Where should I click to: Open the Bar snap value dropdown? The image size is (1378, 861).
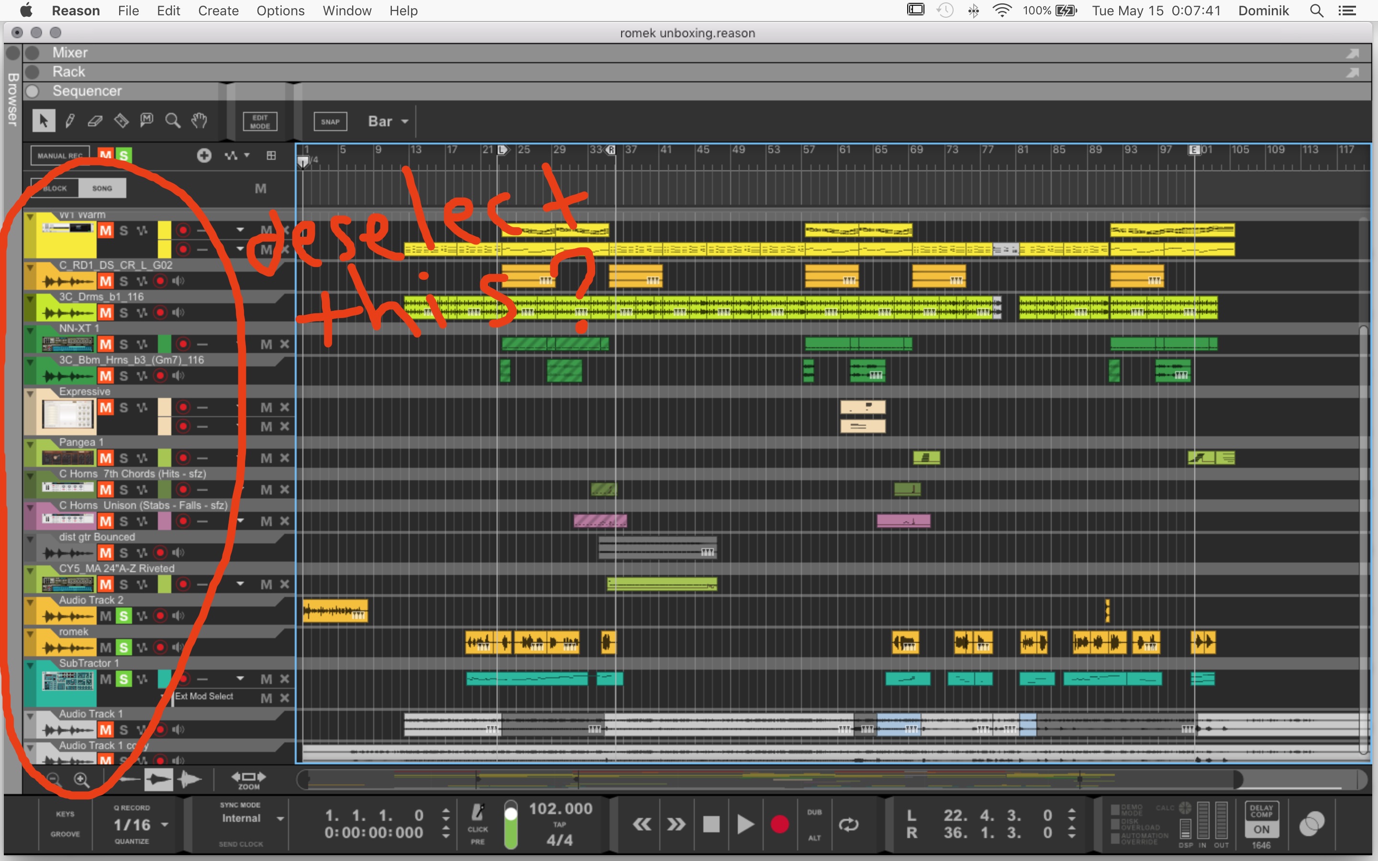tap(388, 121)
